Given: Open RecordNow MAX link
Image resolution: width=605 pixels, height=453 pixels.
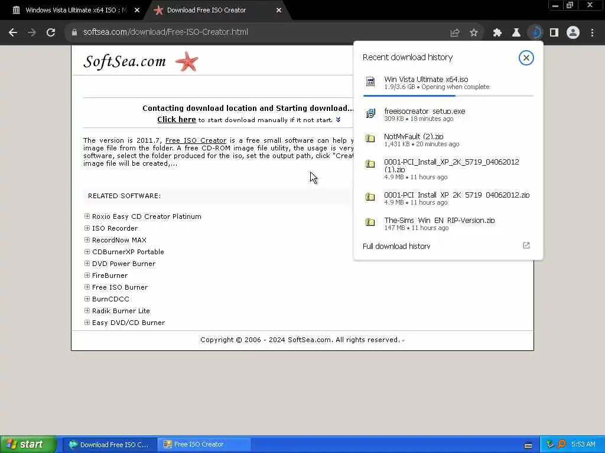Looking at the screenshot, I should (119, 240).
